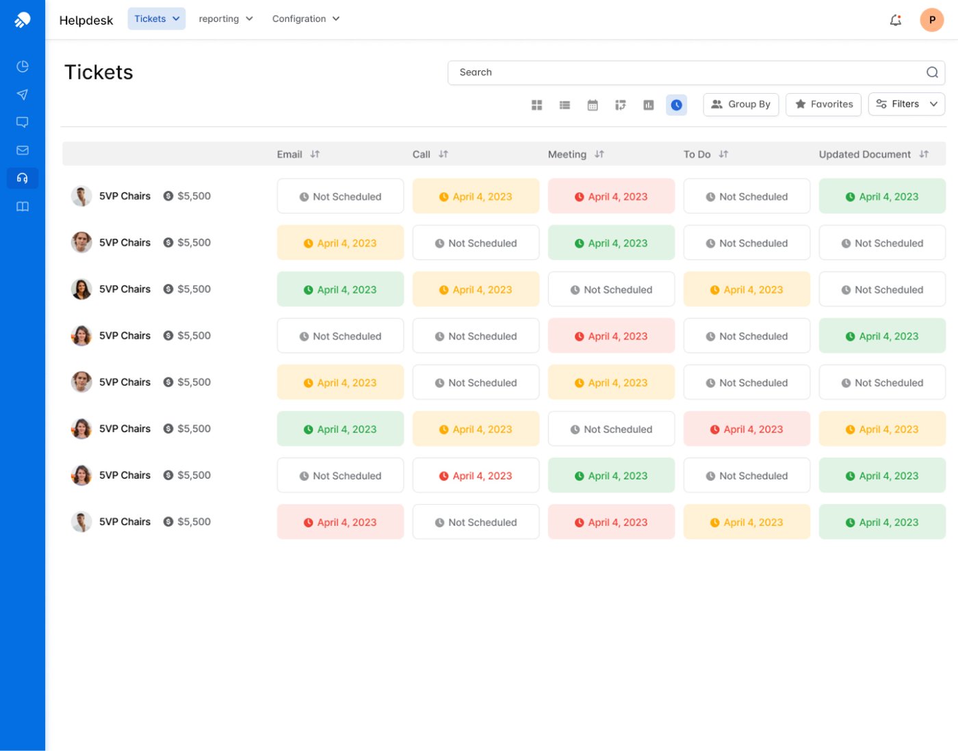Click the notification bell icon
This screenshot has height=751, width=958.
(x=895, y=20)
